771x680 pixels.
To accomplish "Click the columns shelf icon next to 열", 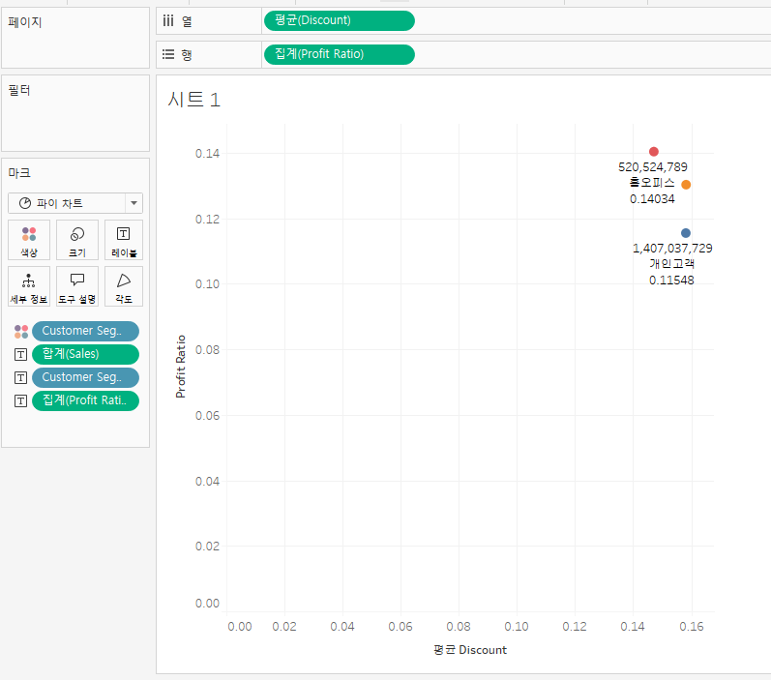I will click(x=168, y=20).
